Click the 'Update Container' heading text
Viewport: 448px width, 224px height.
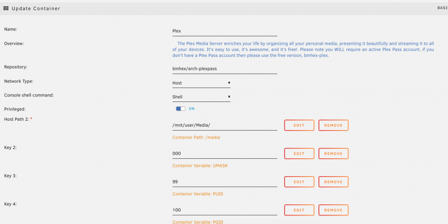(x=36, y=8)
